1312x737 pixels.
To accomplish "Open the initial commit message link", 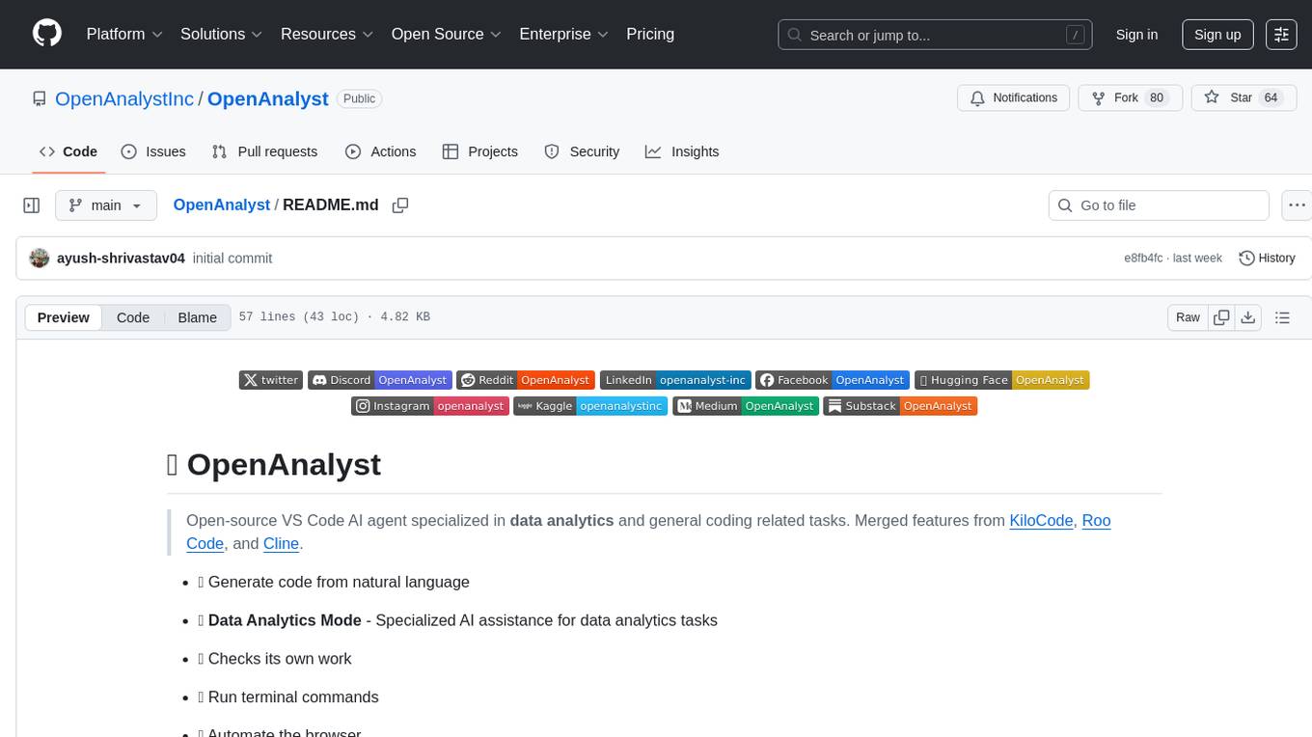I will tap(232, 258).
